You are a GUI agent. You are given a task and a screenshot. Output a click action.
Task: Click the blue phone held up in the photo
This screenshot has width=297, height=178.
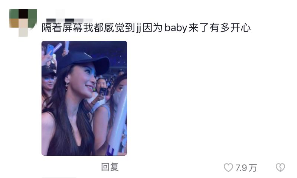50,49
